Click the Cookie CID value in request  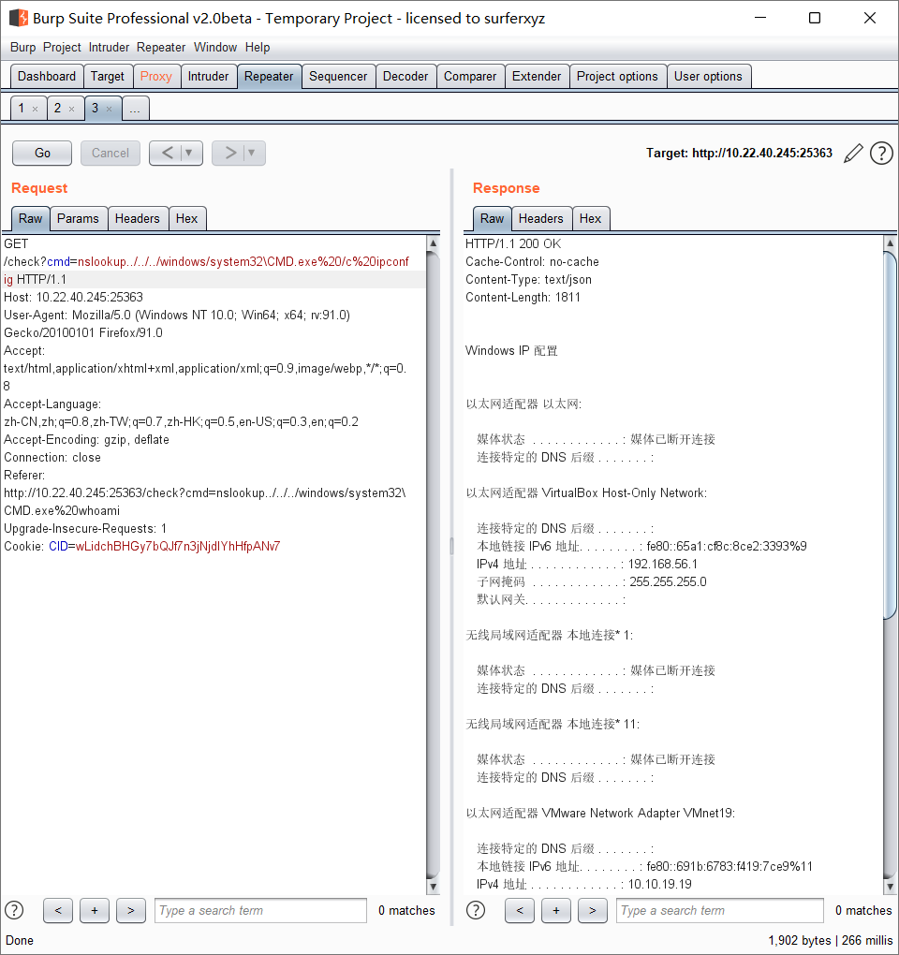click(x=178, y=547)
